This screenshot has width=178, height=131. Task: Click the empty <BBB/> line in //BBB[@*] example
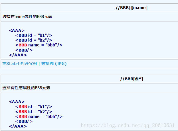[24, 121]
